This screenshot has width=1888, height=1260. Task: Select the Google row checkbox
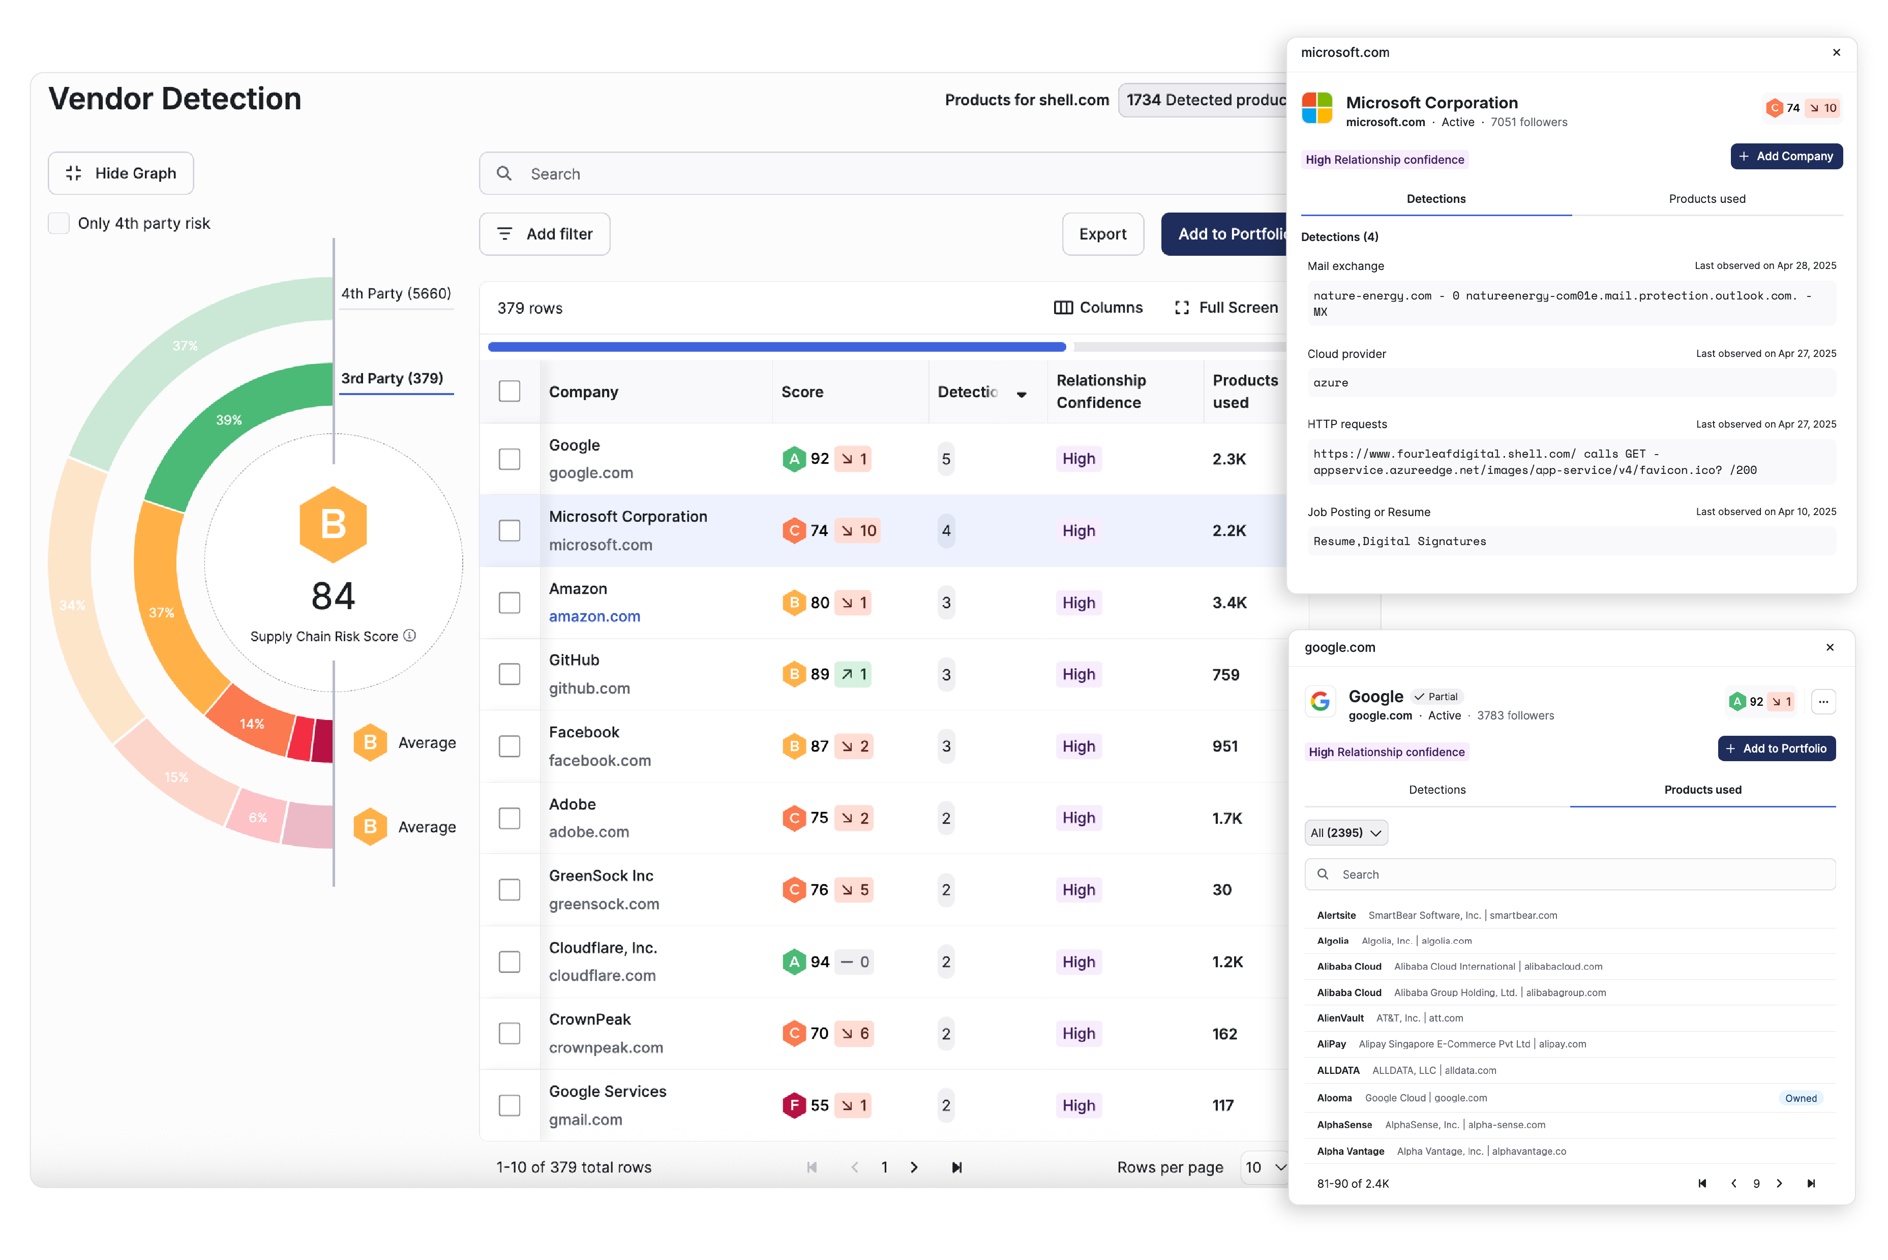510,459
